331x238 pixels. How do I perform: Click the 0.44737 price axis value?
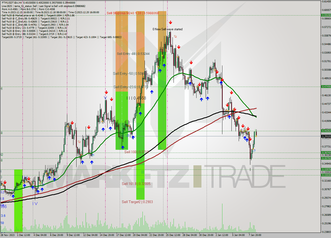pos(326,104)
